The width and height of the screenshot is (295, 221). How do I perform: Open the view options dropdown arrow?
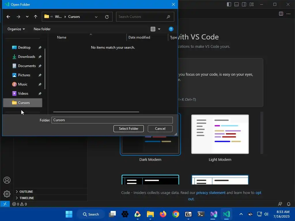click(x=159, y=29)
